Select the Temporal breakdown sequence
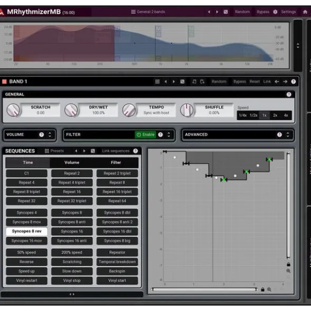Viewport: 311px width, 311px height. click(117, 262)
